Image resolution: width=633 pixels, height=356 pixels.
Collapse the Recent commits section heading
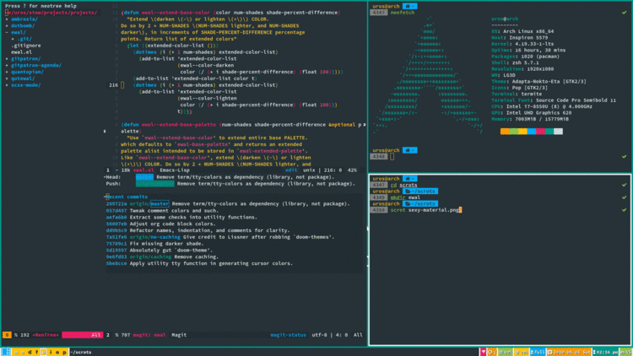[x=127, y=197]
